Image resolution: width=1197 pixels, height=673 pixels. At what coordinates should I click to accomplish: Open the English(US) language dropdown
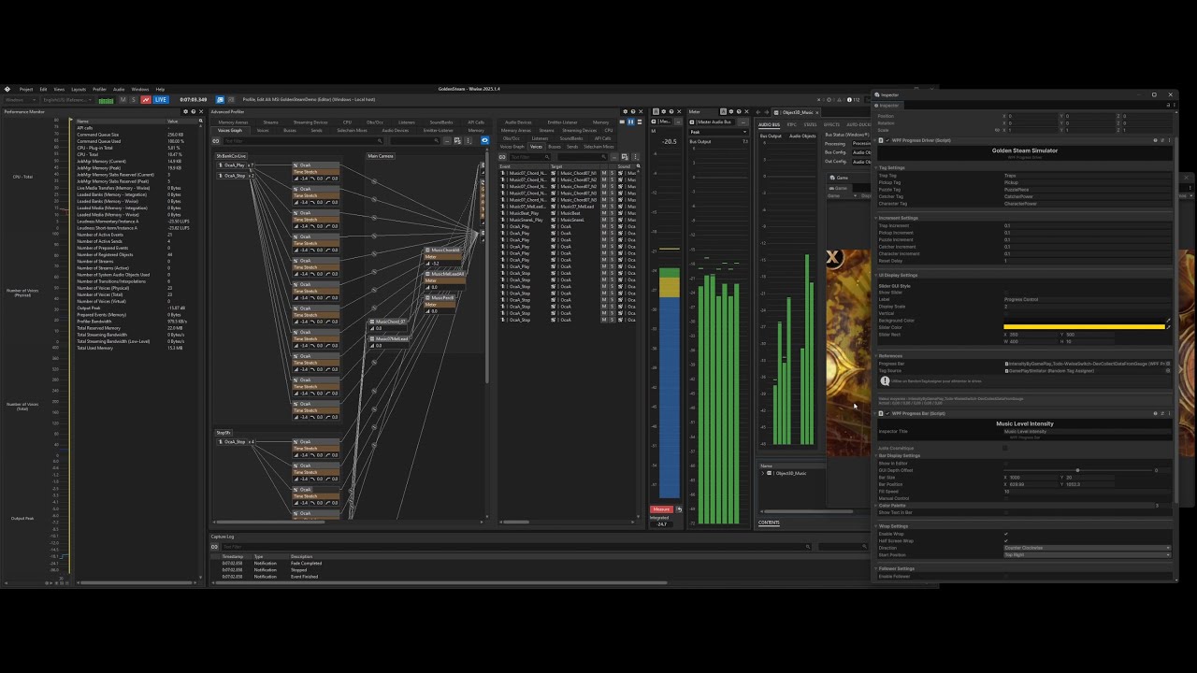[68, 100]
